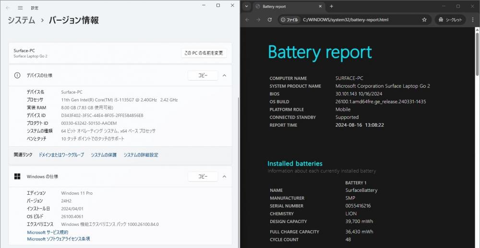
Task: Click the full charge capacity 36,430 mWh
Action: 359,232
